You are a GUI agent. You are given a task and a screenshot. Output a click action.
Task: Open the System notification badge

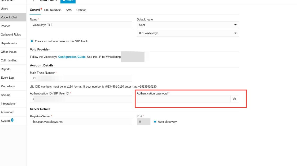[12, 120]
